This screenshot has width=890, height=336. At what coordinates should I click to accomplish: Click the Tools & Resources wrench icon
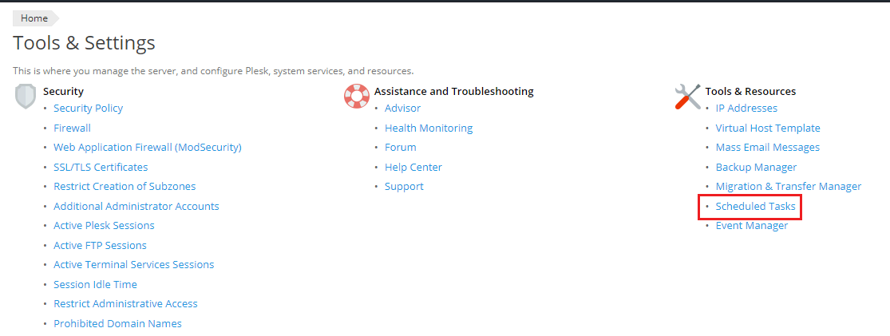point(687,97)
